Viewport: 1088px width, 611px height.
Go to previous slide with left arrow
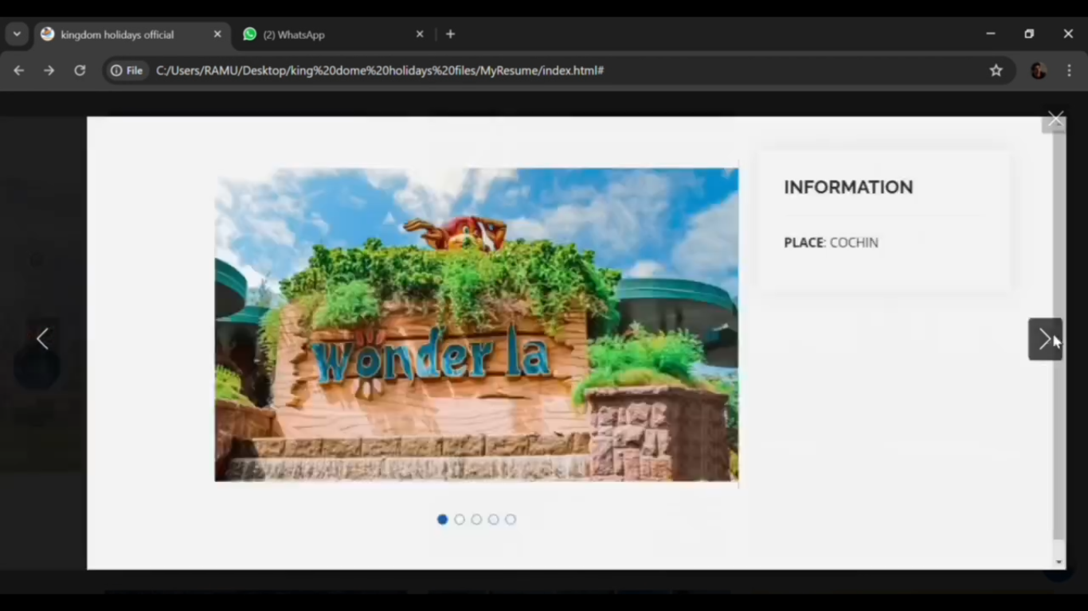click(43, 339)
